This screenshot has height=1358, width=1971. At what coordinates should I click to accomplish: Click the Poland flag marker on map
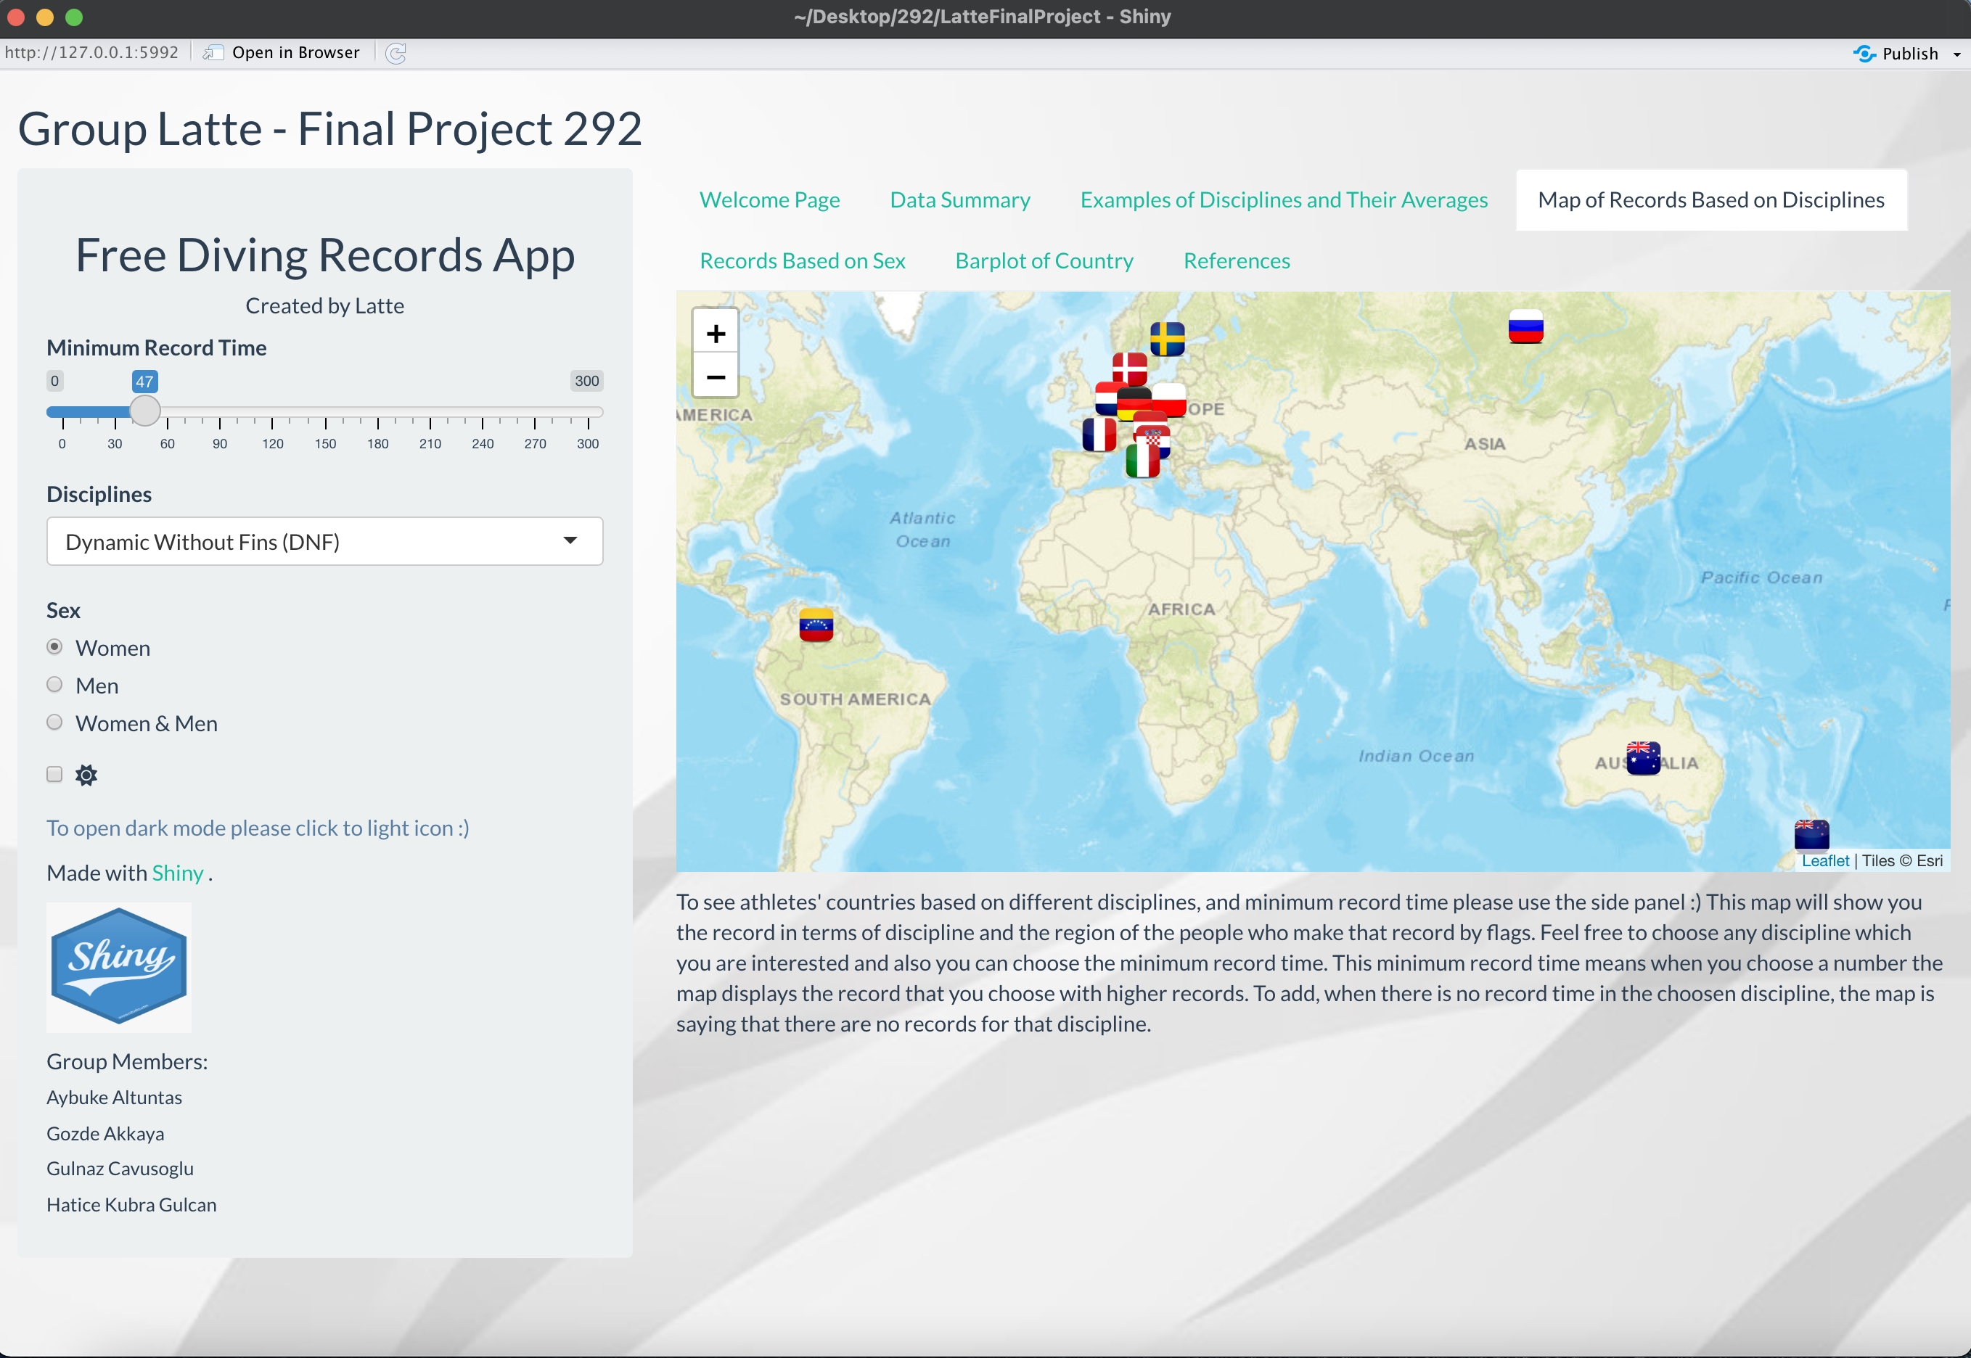click(x=1170, y=400)
